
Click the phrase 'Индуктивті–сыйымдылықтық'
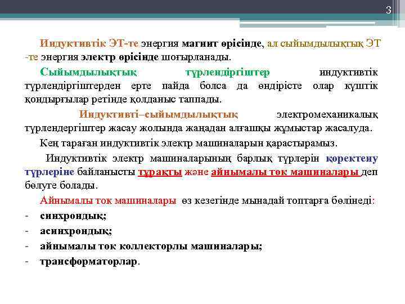click(x=158, y=114)
